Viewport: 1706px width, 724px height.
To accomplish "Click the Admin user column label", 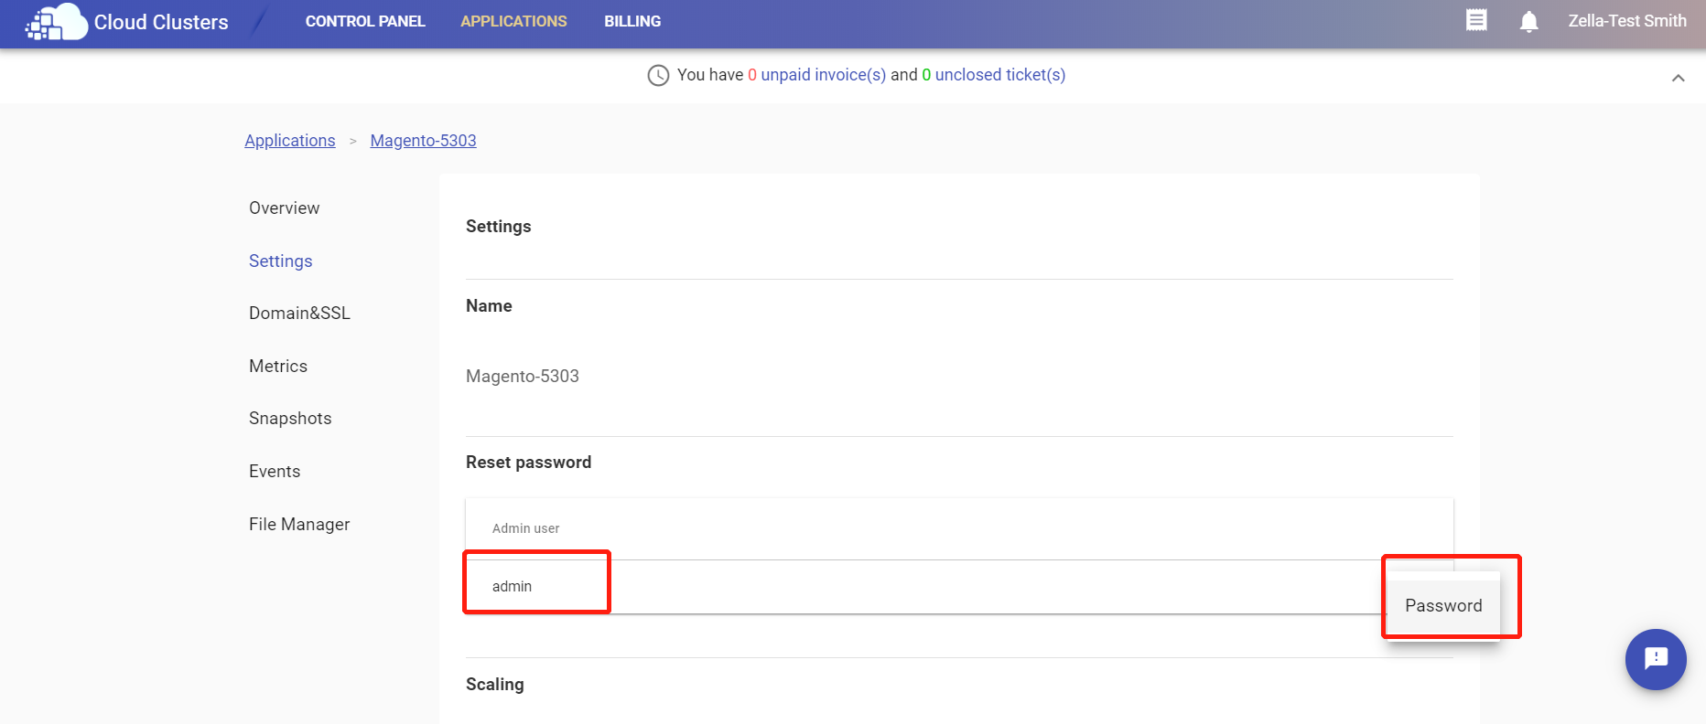I will (525, 528).
